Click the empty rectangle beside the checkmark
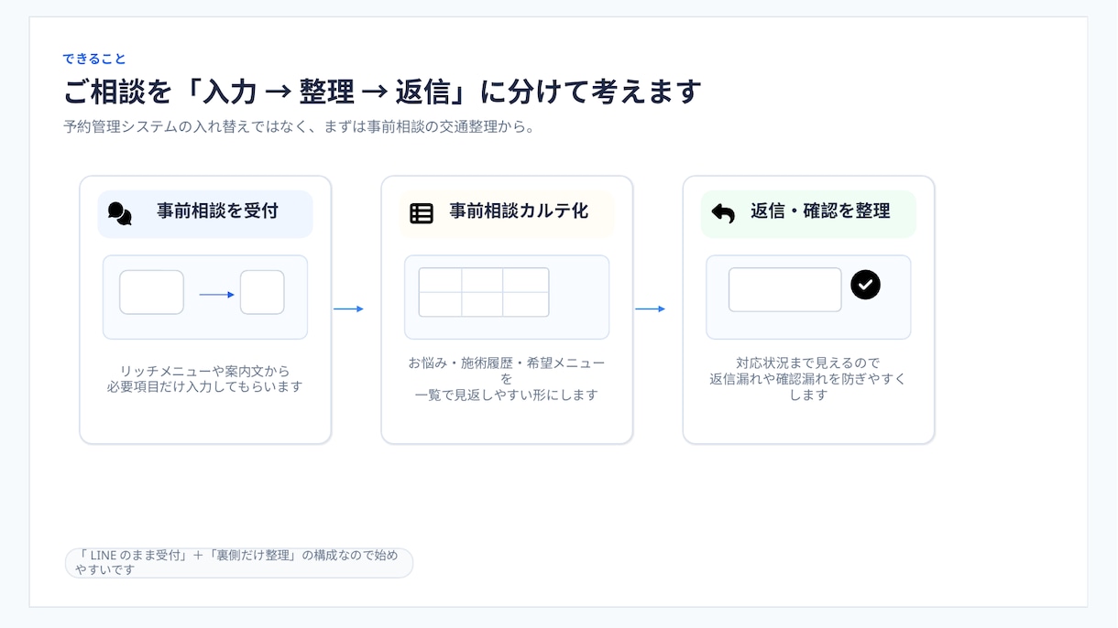The height and width of the screenshot is (628, 1118). tap(785, 289)
